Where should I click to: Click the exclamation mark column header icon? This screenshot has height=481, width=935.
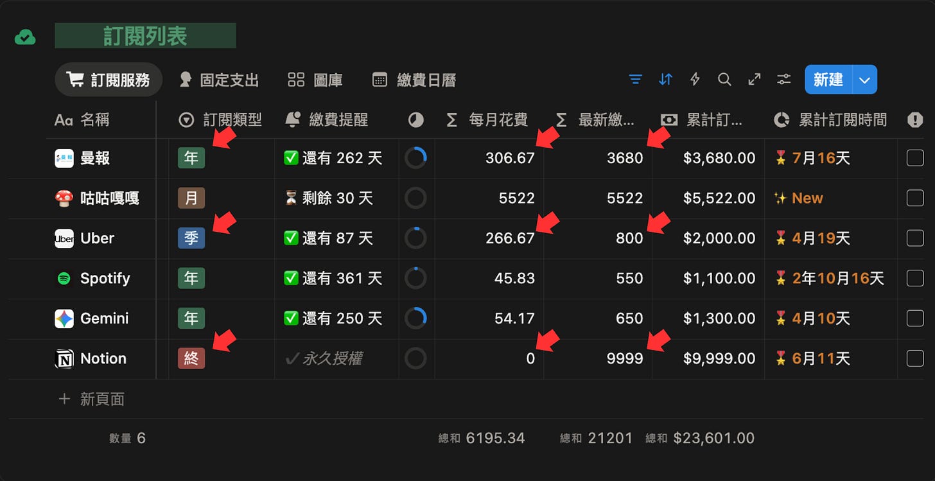coord(914,119)
